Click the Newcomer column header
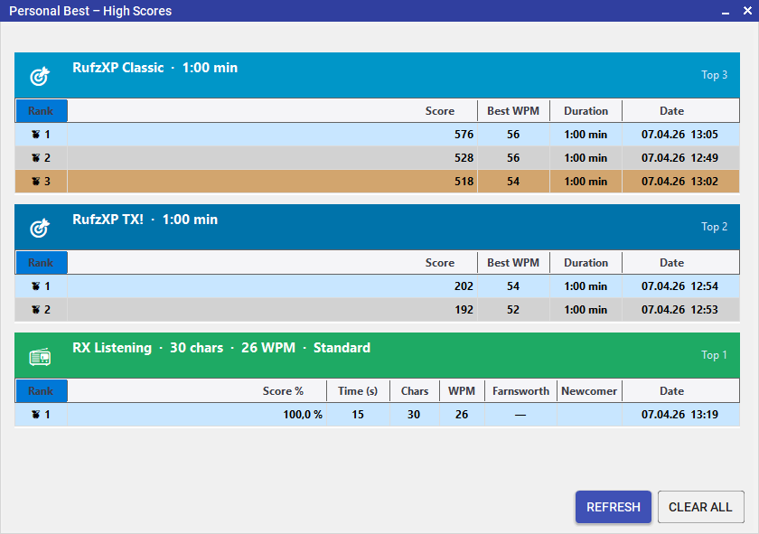The height and width of the screenshot is (534, 759). [x=589, y=390]
